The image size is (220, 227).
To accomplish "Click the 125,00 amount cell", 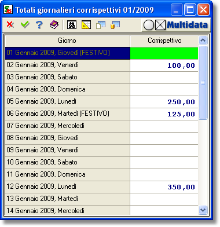I will click(x=164, y=114).
